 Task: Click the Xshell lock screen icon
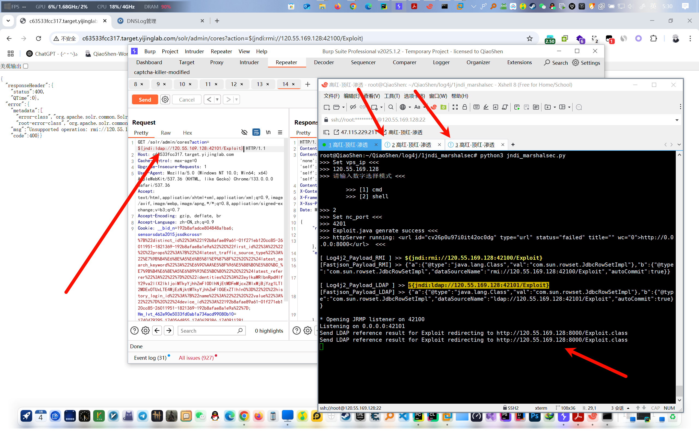pos(464,107)
